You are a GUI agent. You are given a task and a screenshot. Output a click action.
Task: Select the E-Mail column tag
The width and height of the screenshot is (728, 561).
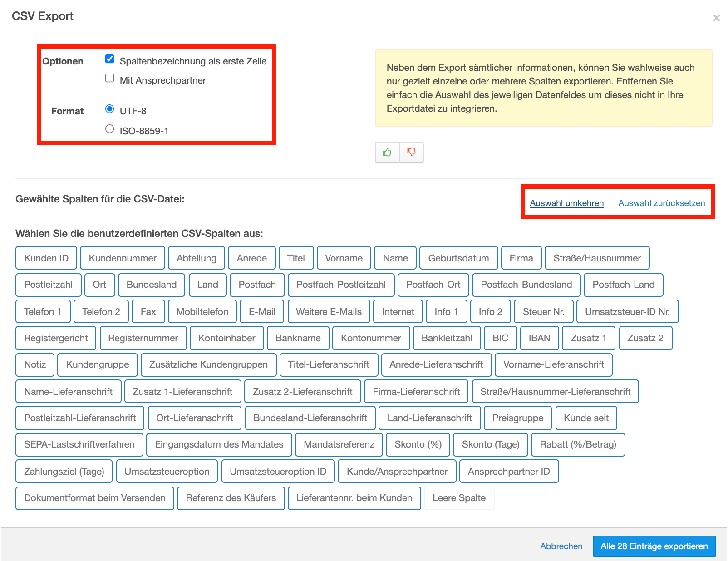click(262, 312)
